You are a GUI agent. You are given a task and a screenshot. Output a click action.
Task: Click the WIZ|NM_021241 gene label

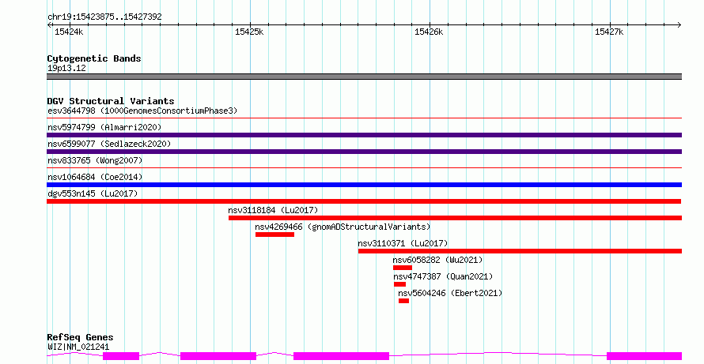pos(78,347)
